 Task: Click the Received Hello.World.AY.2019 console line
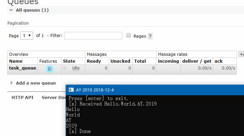click(113, 104)
